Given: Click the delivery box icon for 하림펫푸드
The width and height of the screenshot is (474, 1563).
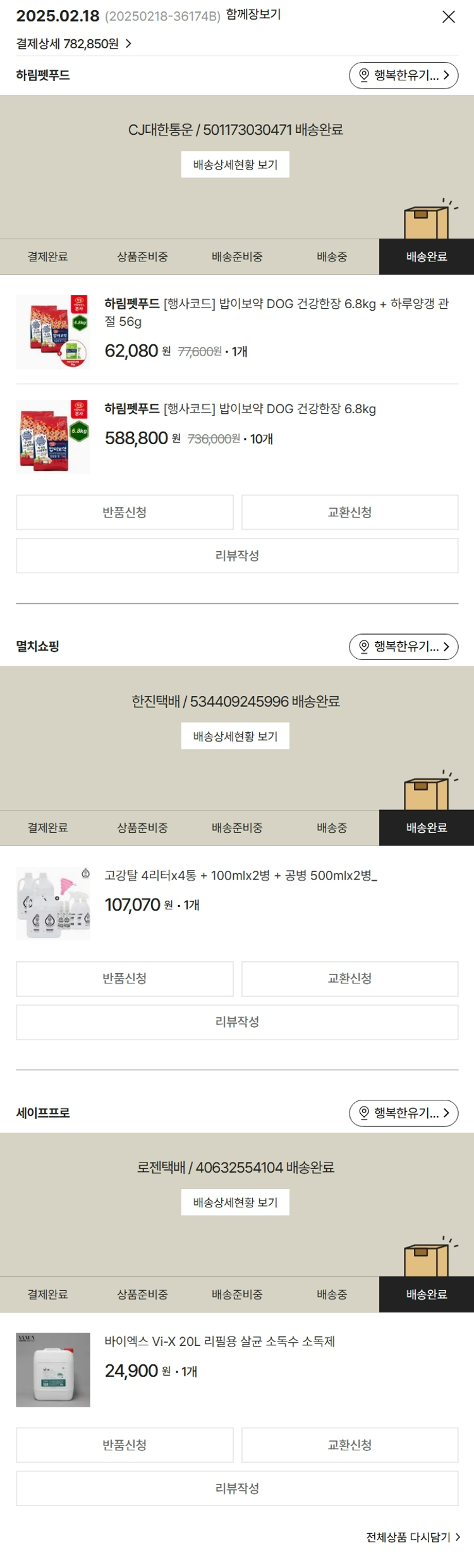Looking at the screenshot, I should click(x=427, y=220).
